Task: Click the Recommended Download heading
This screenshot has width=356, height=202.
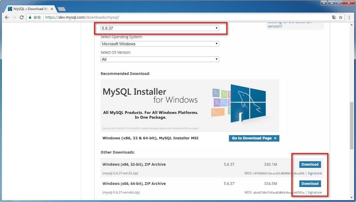Action: coord(125,74)
